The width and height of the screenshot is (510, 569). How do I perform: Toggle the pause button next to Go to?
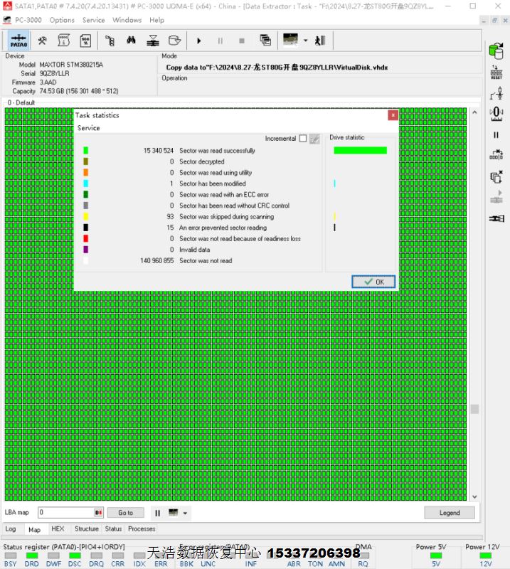[x=157, y=513]
